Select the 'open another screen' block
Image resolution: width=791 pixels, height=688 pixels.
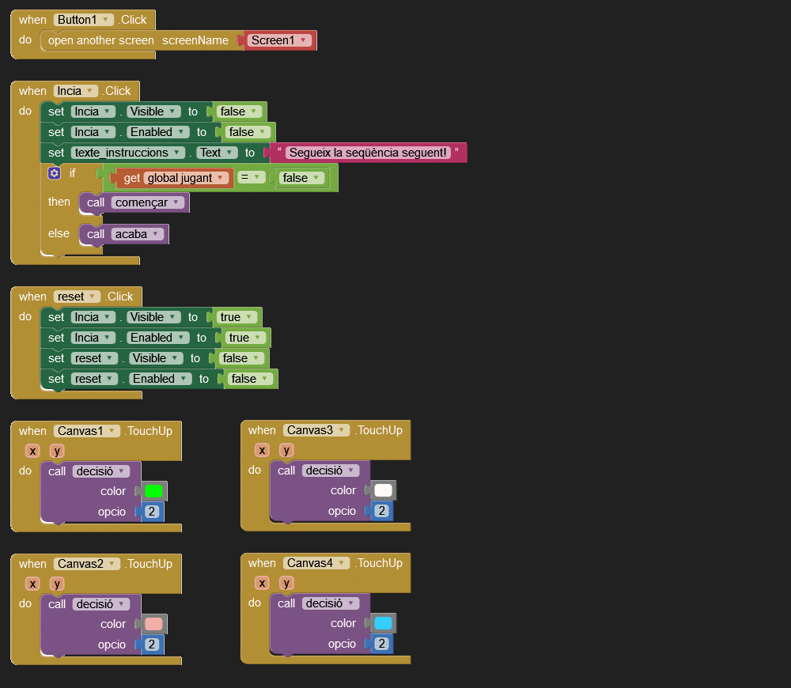pos(101,40)
